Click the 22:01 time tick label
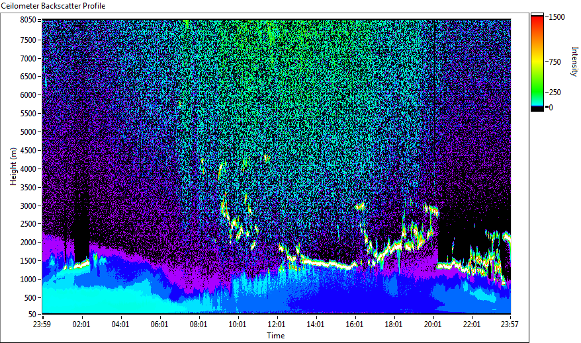This screenshot has height=343, width=581. (x=472, y=324)
